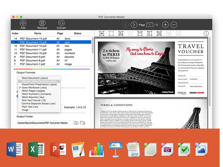Pick PowerPoint Presentation (.pptx) format
The image size is (223, 167).
pos(39,84)
